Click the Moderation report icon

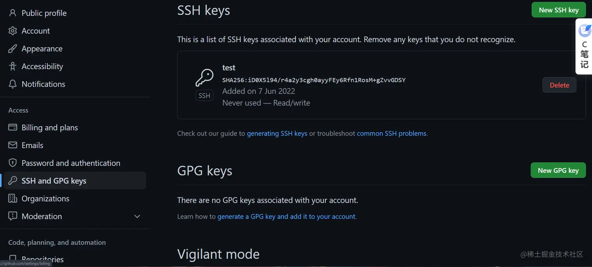pos(13,216)
